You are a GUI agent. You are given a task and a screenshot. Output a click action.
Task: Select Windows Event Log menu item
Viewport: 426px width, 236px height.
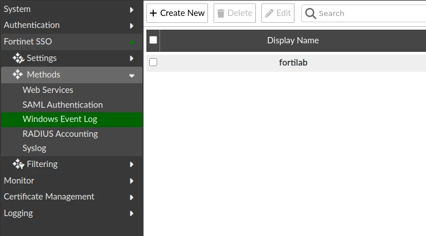point(72,119)
